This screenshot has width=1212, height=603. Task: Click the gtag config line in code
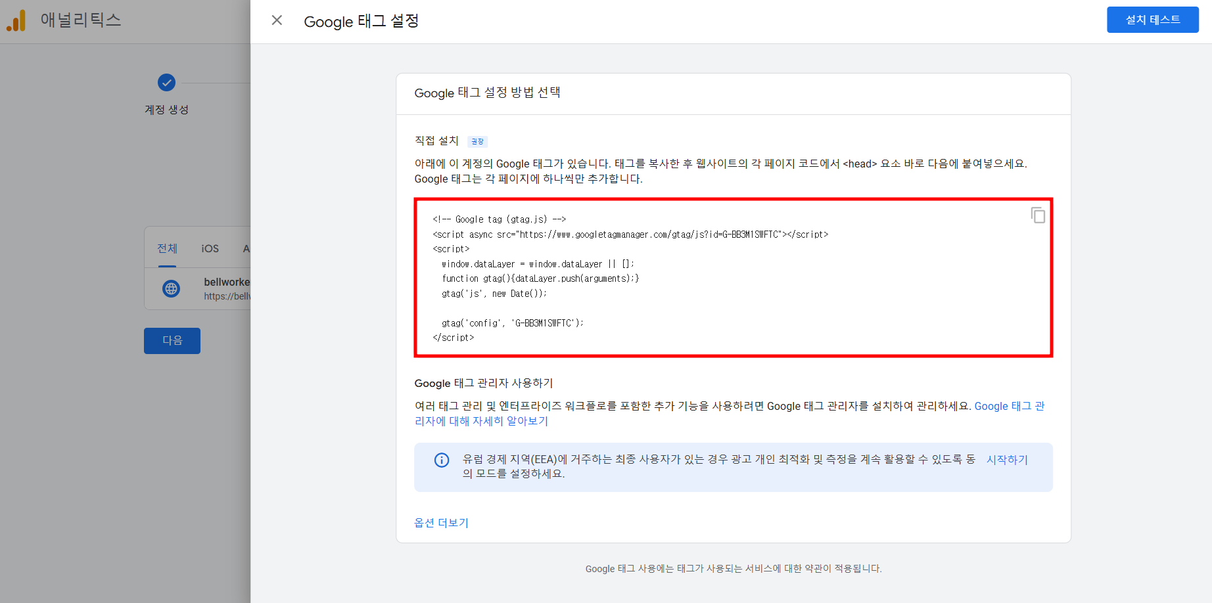(x=513, y=323)
